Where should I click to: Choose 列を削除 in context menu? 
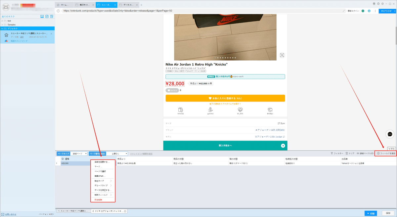pos(103,200)
